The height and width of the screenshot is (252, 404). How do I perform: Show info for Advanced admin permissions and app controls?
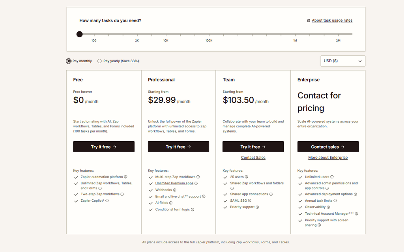(327, 188)
